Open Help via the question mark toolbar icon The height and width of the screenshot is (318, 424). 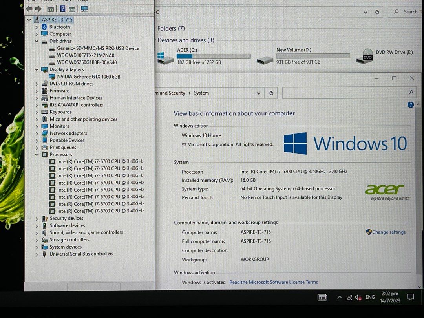63,9
